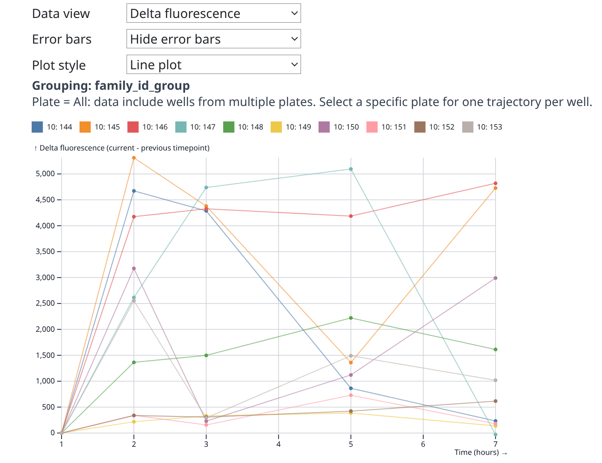This screenshot has width=602, height=463.
Task: Expand the Plot style dropdown
Action: 213,65
